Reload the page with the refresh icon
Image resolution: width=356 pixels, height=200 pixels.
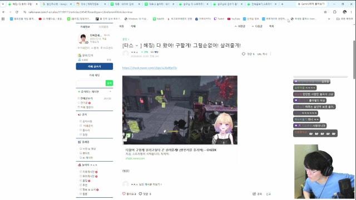[x=17, y=12]
